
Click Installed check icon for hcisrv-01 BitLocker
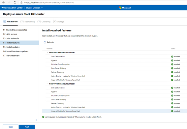click(x=172, y=64)
